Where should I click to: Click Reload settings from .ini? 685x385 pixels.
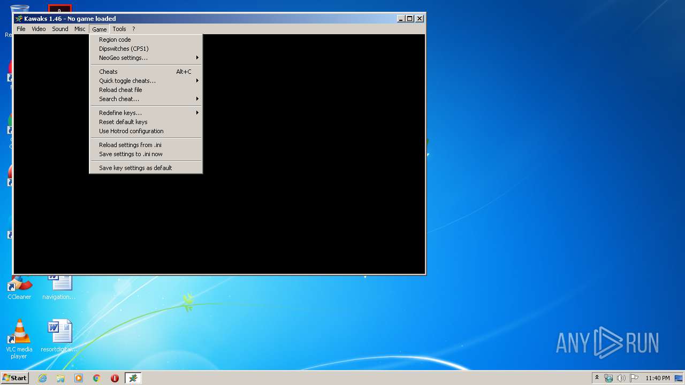coord(146,145)
